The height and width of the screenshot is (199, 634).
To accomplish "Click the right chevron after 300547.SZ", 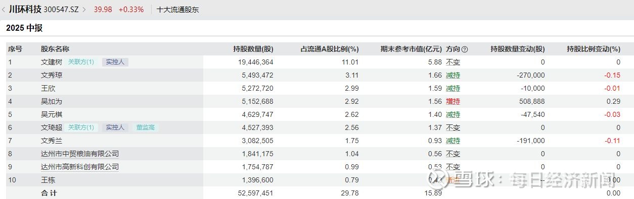I will 84,10.
